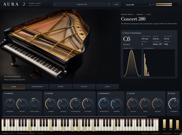Click the HAMBURG breadcrumb
This screenshot has height=135, width=182.
140,14
